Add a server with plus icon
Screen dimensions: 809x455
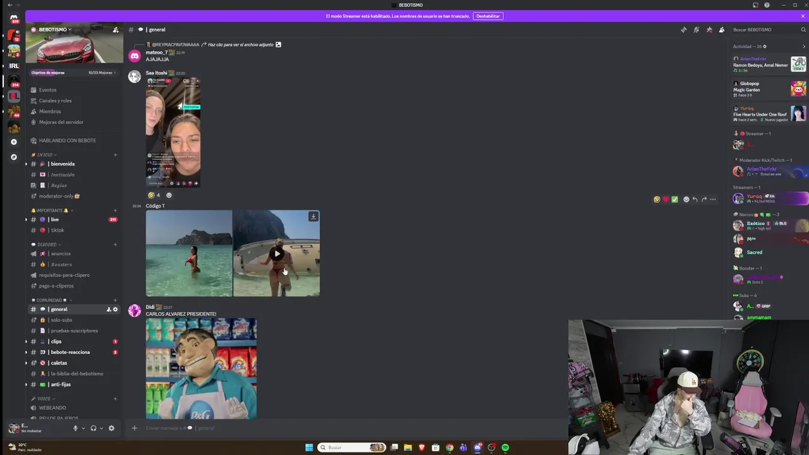14,142
